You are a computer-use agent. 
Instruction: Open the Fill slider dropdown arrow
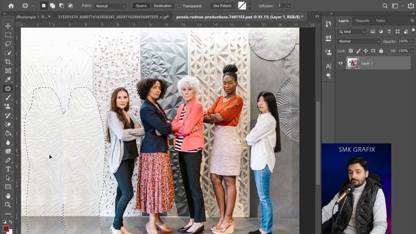coord(412,51)
